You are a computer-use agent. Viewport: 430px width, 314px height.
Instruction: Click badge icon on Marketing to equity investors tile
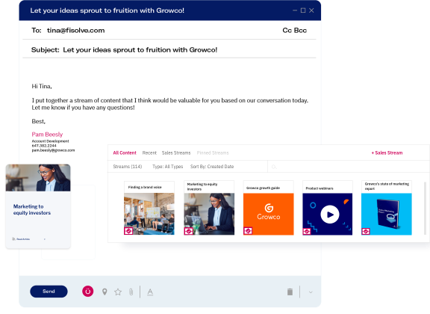(188, 231)
